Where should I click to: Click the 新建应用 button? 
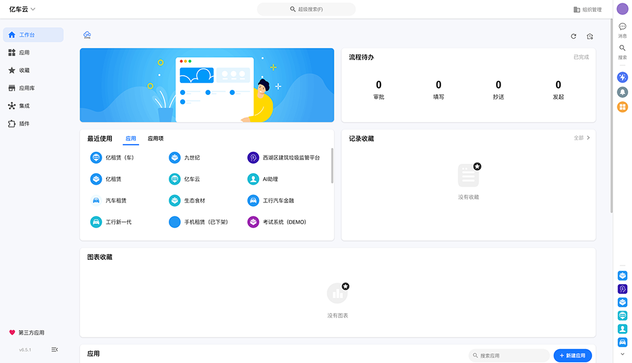point(573,355)
